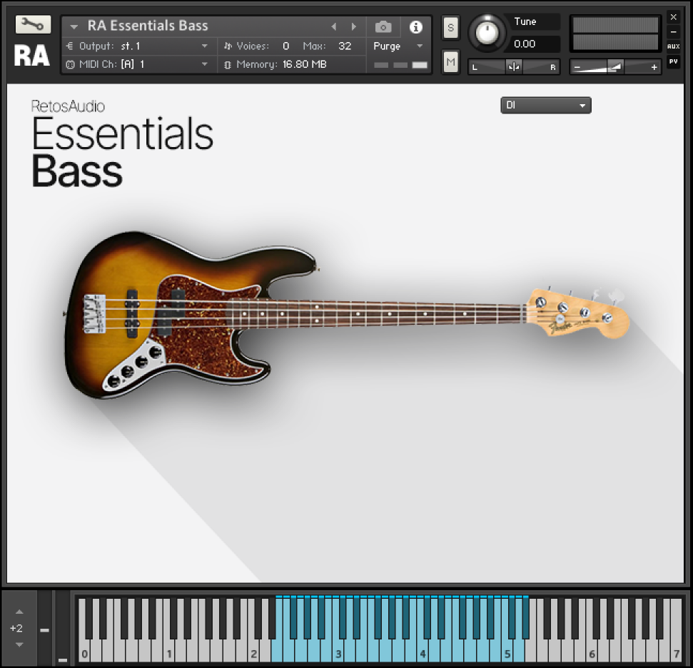Click the camera snapshot icon
The width and height of the screenshot is (693, 668).
point(383,27)
